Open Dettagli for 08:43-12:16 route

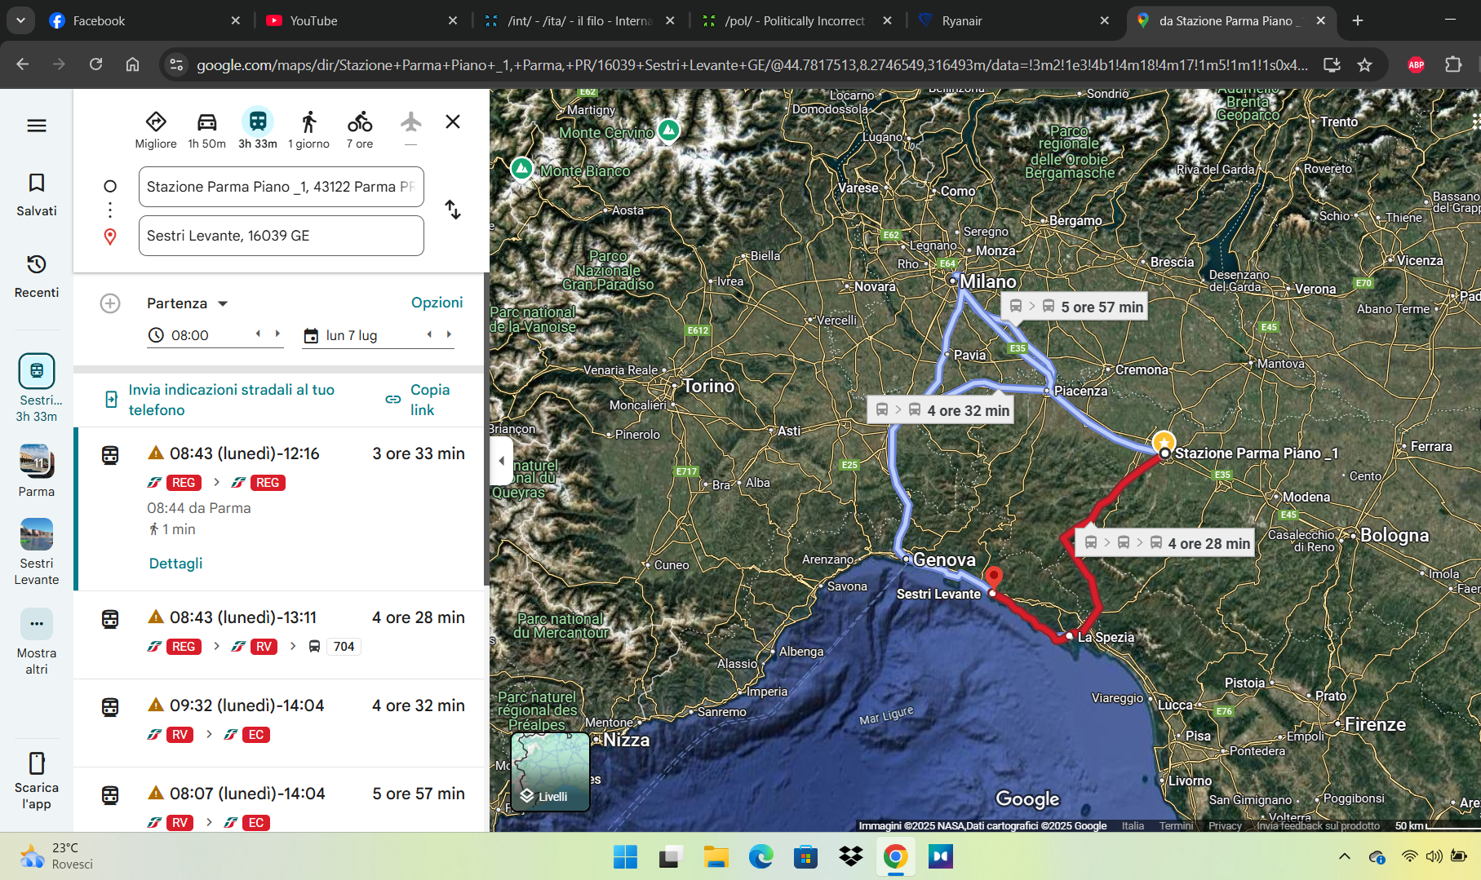[175, 564]
